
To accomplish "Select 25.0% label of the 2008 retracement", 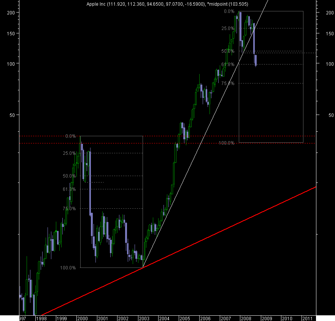I will (x=228, y=28).
